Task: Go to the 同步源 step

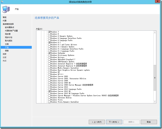Action: [x=8, y=34]
